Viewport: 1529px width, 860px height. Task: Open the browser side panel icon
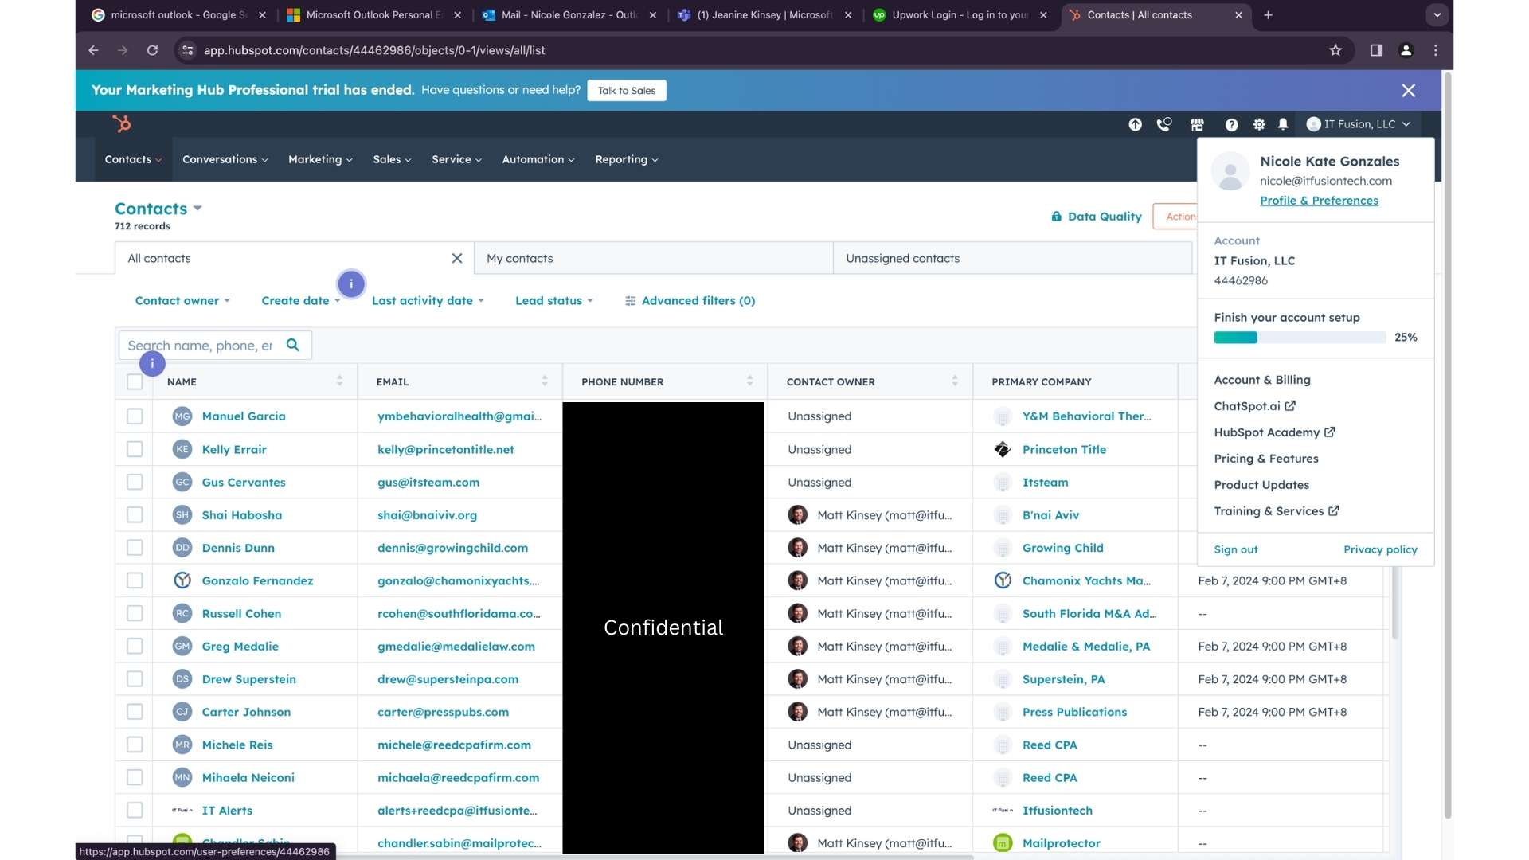[x=1376, y=50]
